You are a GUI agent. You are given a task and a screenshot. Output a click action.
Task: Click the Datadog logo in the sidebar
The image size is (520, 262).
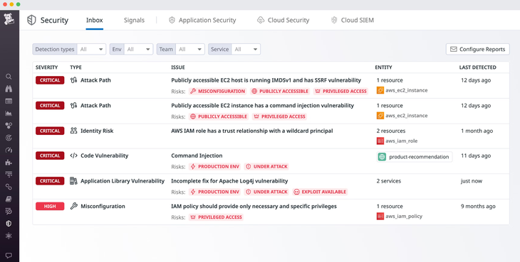click(x=9, y=19)
